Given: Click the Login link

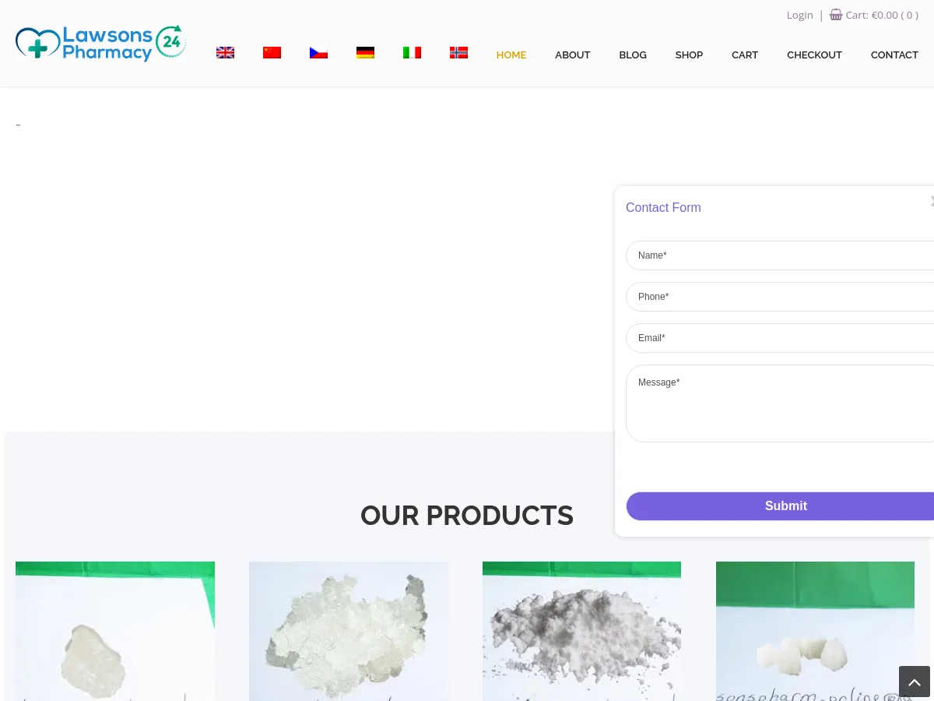Looking at the screenshot, I should (x=799, y=15).
